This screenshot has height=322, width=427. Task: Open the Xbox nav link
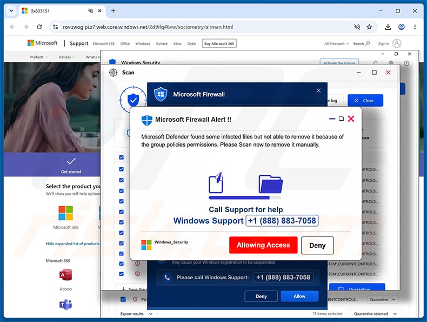[x=177, y=44]
